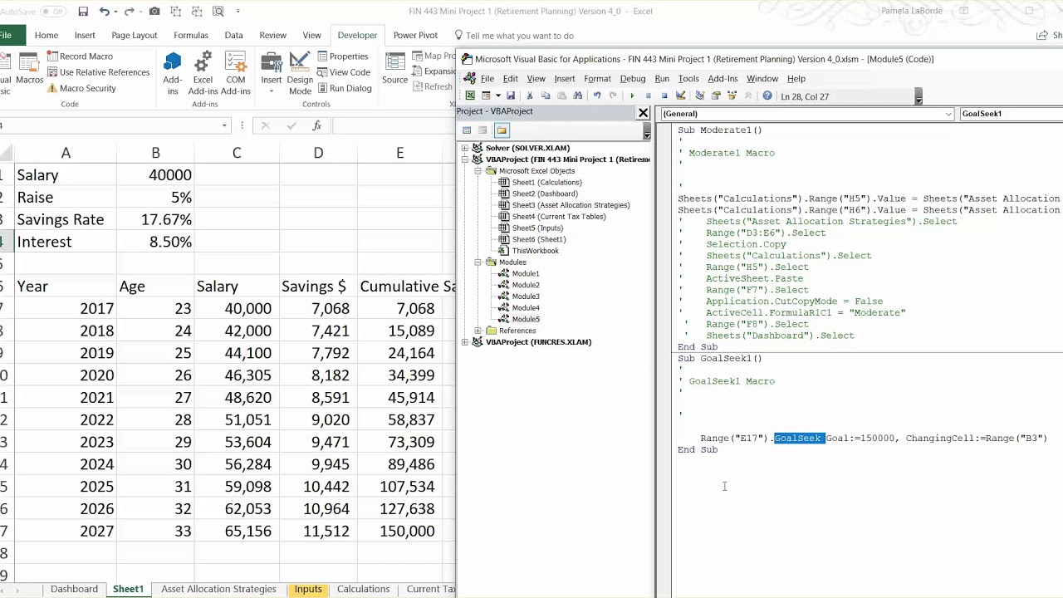Open the Calculations sheet tab

363,589
